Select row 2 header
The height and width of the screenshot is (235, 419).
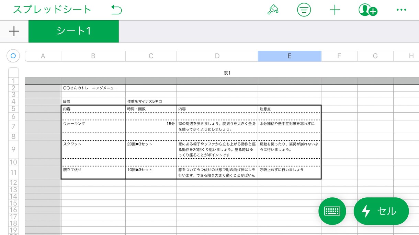click(13, 88)
